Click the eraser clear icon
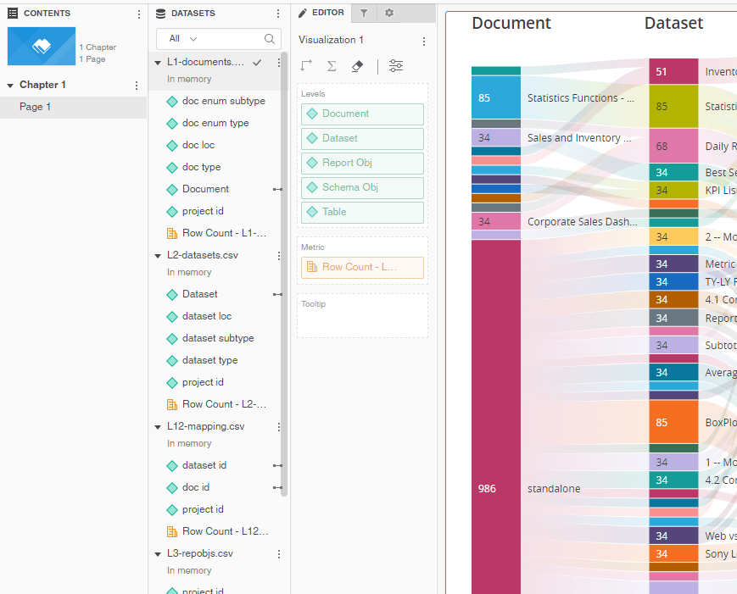The image size is (737, 594). pyautogui.click(x=357, y=66)
